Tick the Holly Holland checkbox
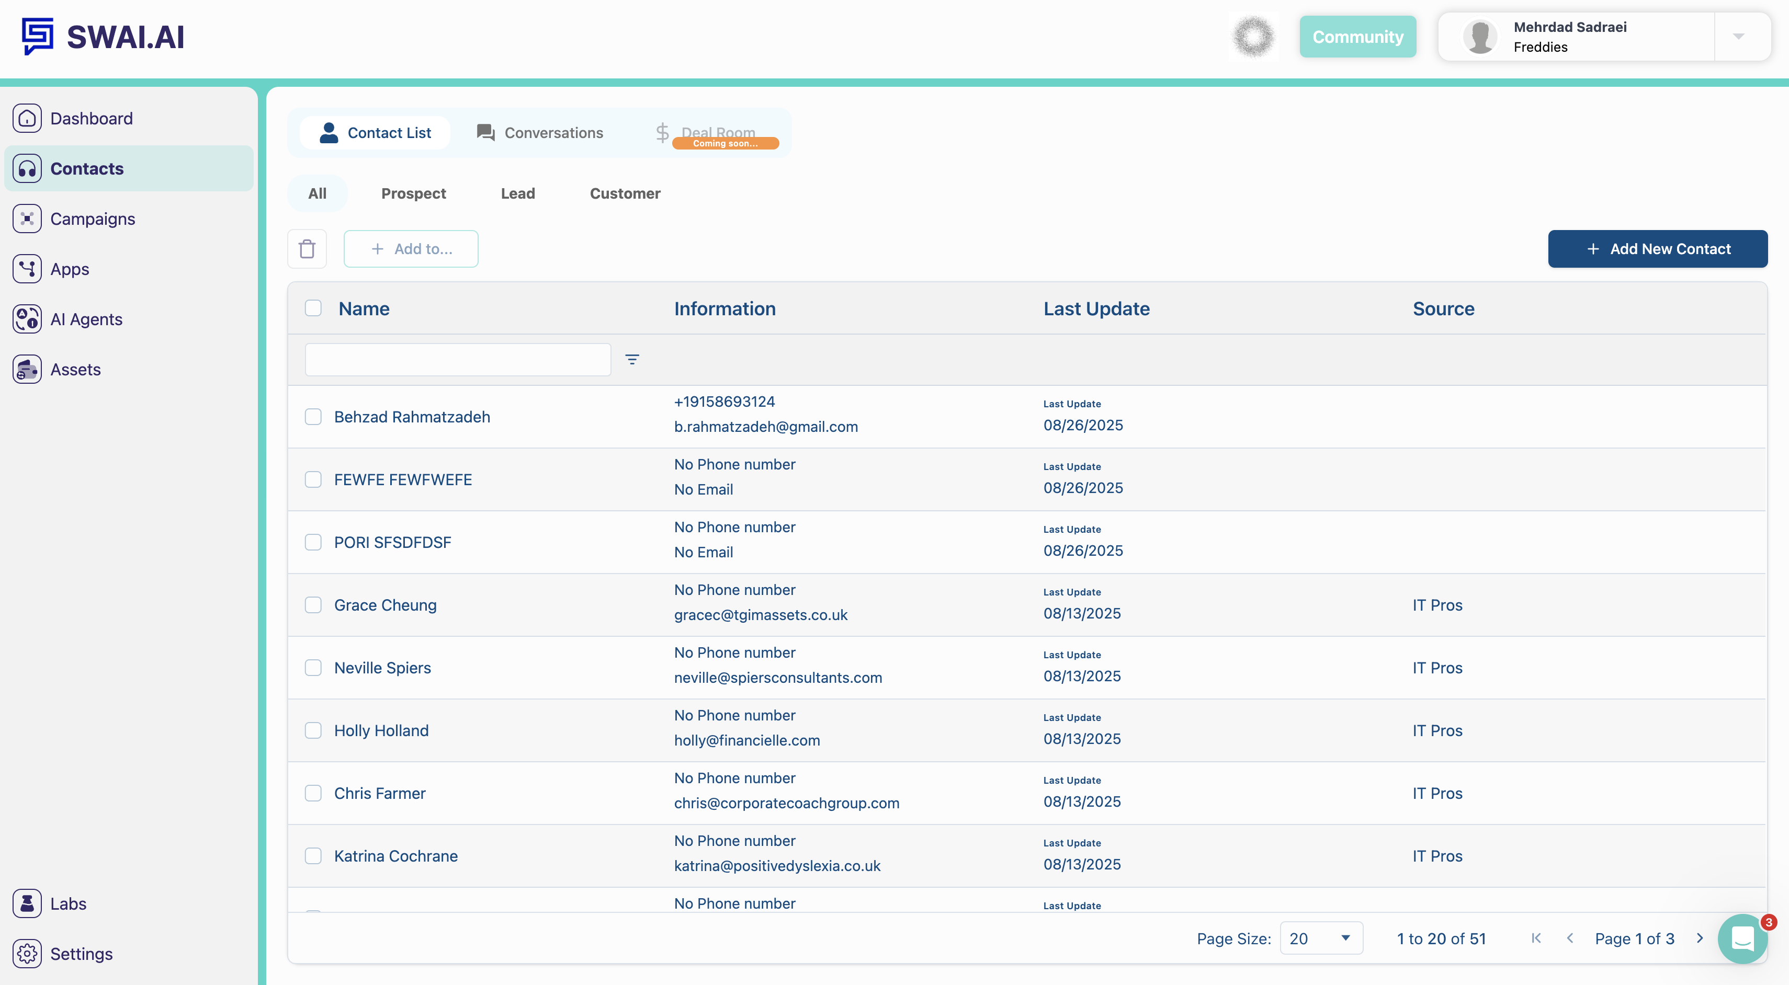This screenshot has height=985, width=1789. point(313,730)
